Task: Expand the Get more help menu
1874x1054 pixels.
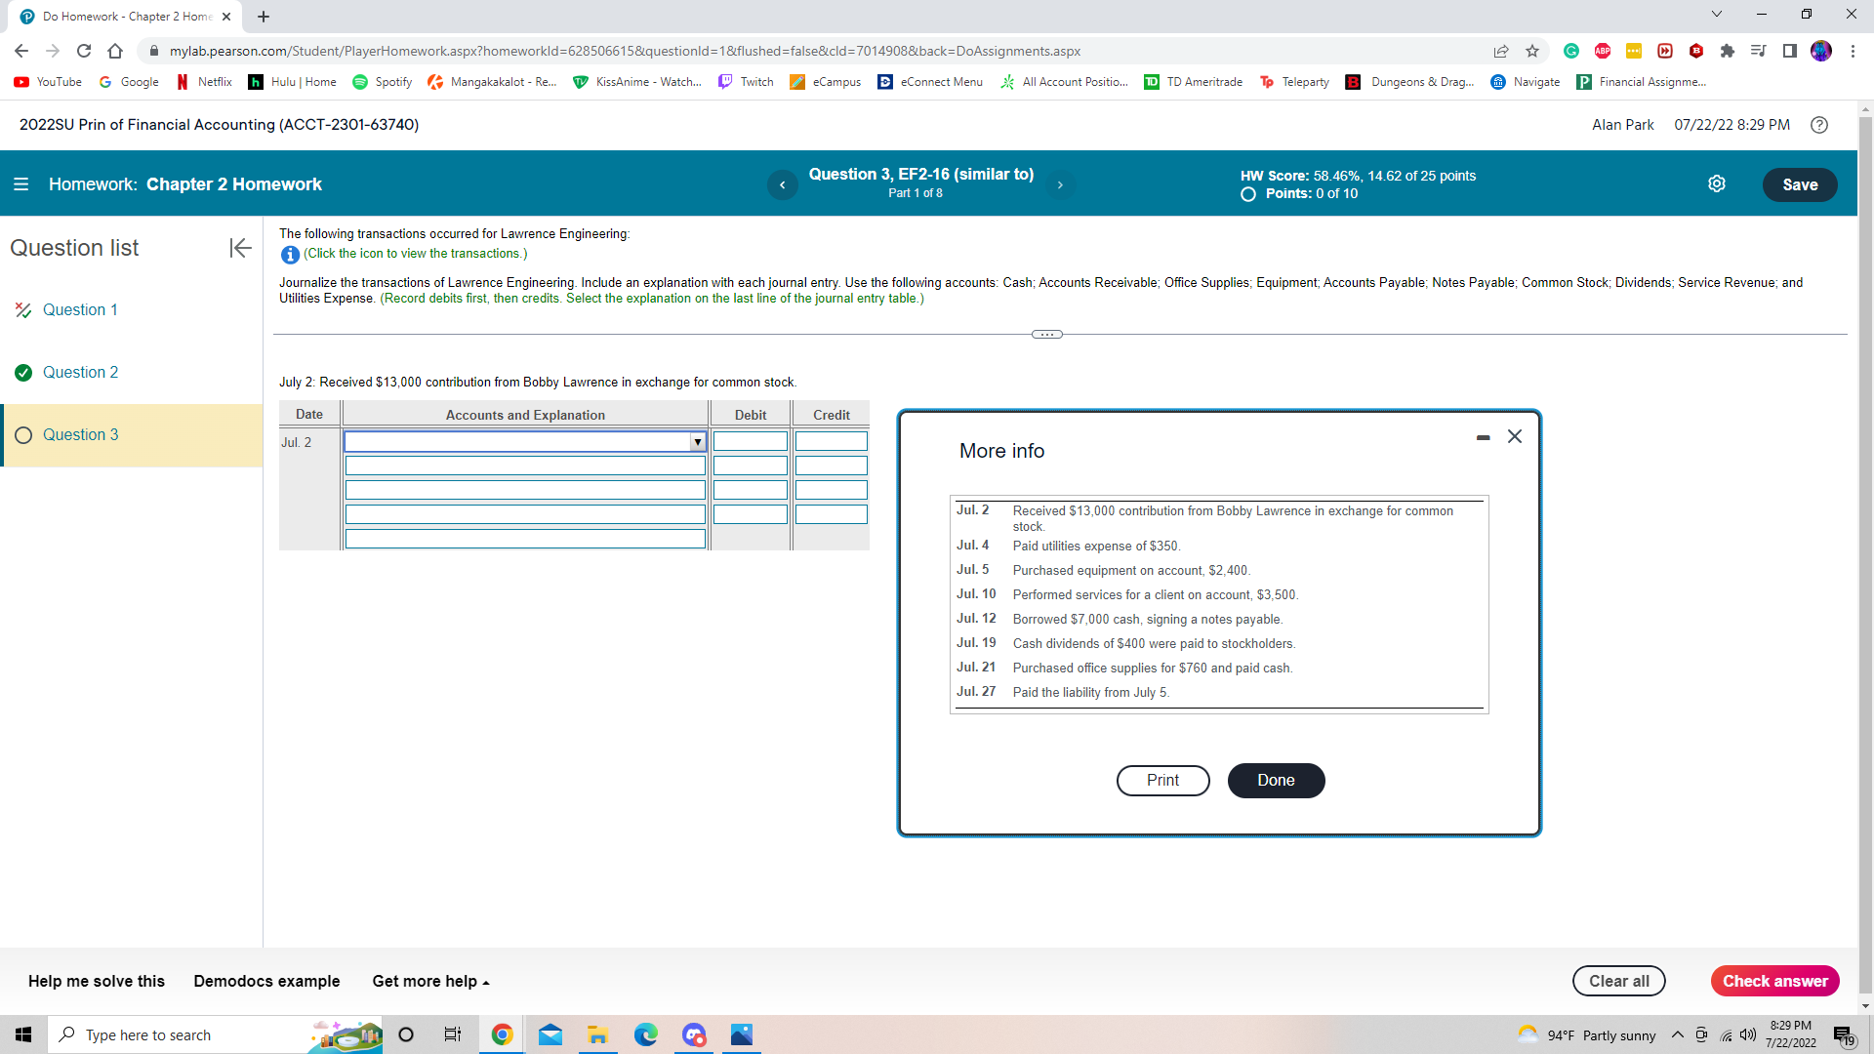Action: point(430,982)
